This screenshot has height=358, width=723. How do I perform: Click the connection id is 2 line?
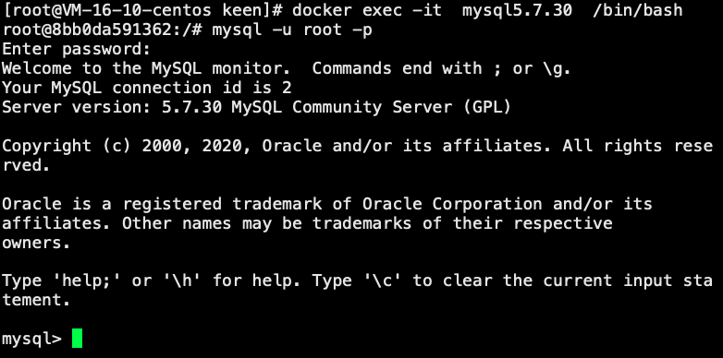point(147,88)
